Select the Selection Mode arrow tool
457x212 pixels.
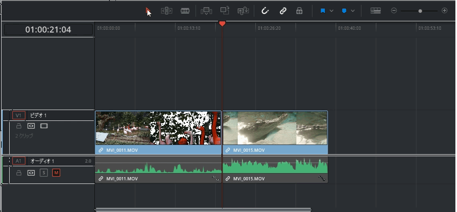click(x=148, y=11)
